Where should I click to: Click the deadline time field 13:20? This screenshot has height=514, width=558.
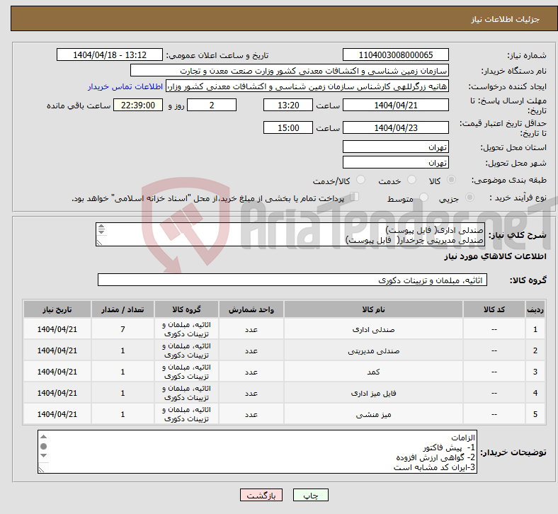click(x=288, y=105)
